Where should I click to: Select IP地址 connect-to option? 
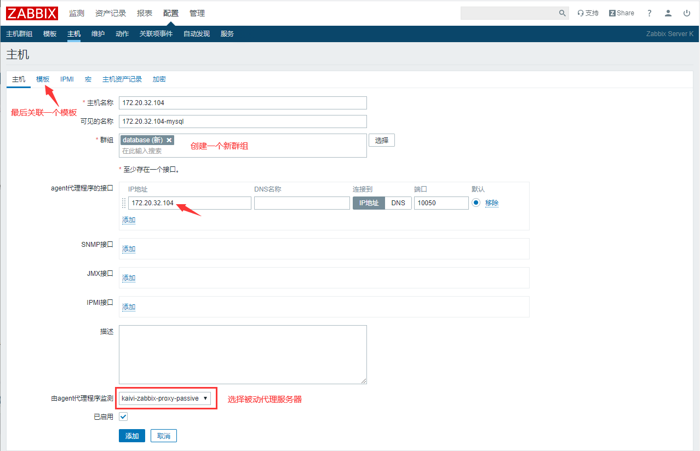[369, 203]
